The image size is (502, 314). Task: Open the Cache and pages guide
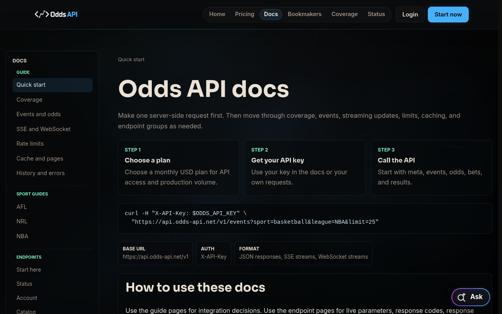tap(53, 159)
